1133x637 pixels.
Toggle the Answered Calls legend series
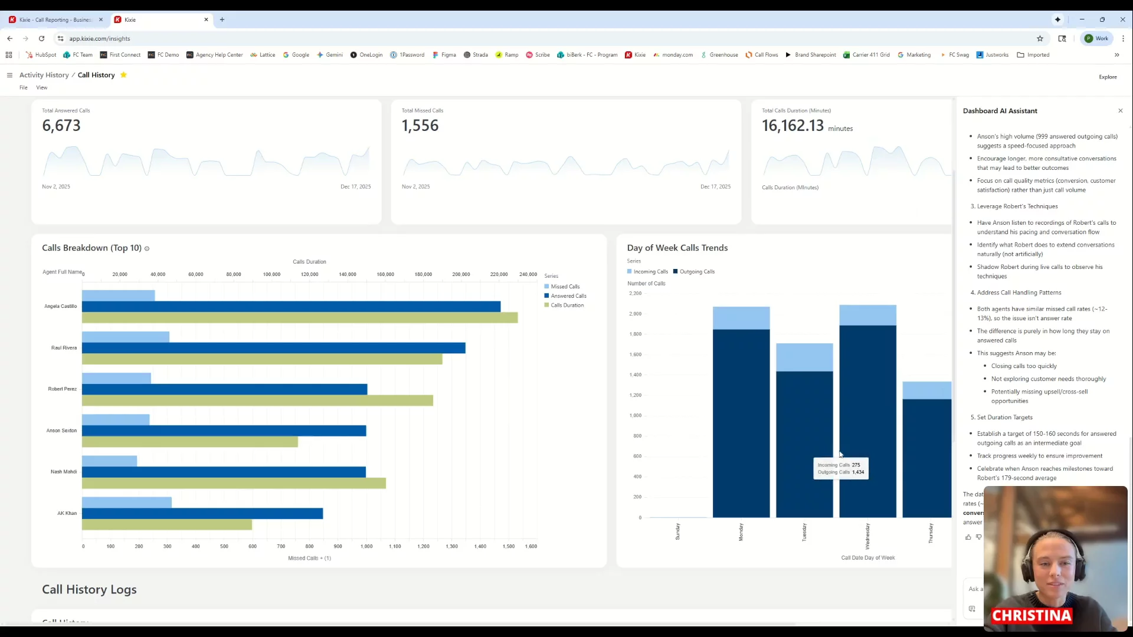pos(568,296)
